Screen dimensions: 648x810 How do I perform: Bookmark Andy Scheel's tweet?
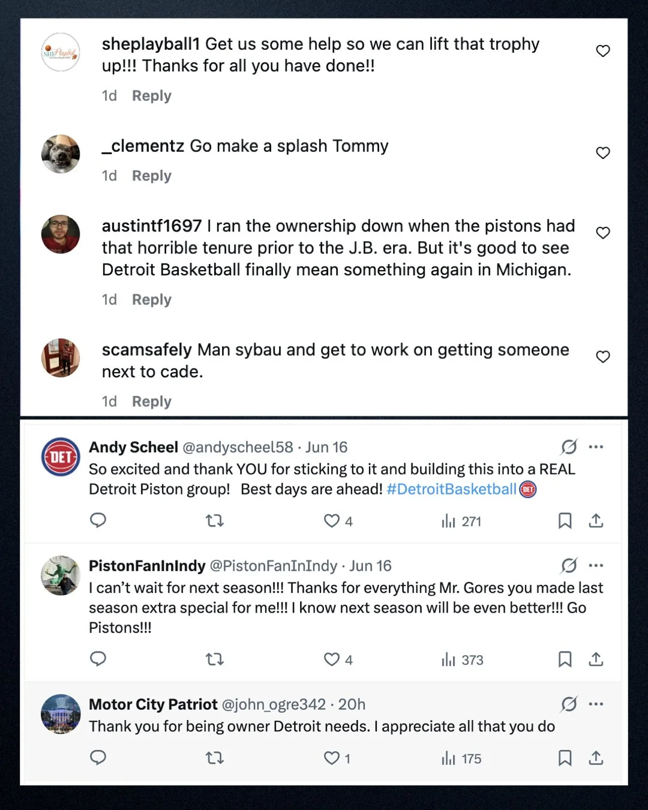click(565, 521)
